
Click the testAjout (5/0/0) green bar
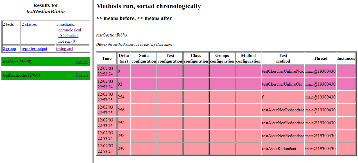pyautogui.click(x=37, y=62)
